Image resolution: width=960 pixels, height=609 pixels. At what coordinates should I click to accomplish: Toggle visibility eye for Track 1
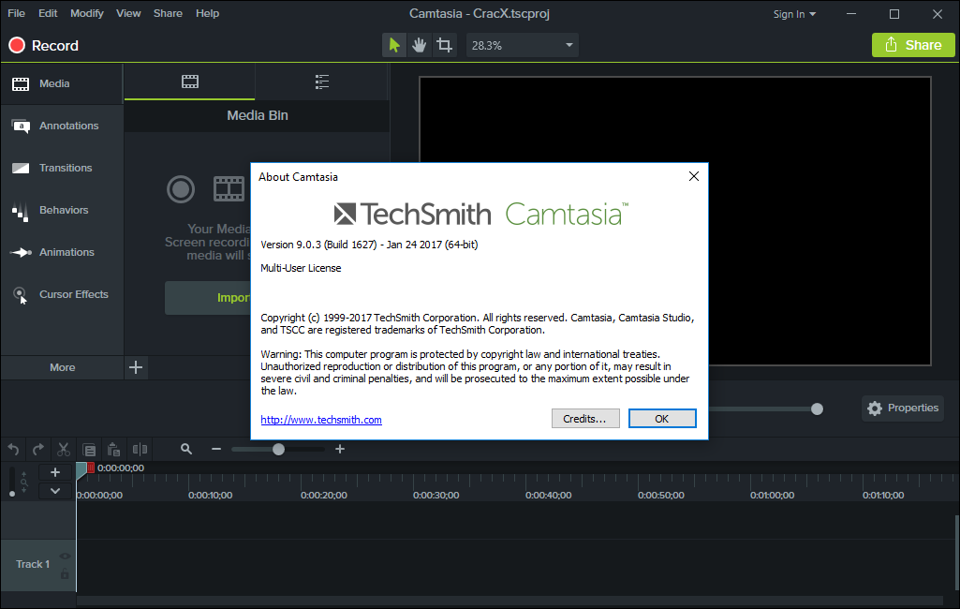[65, 557]
